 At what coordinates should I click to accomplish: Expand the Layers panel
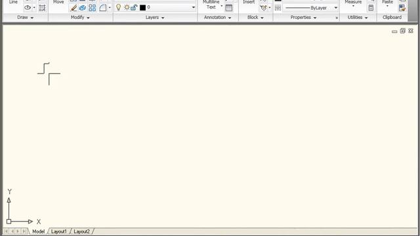pyautogui.click(x=155, y=18)
